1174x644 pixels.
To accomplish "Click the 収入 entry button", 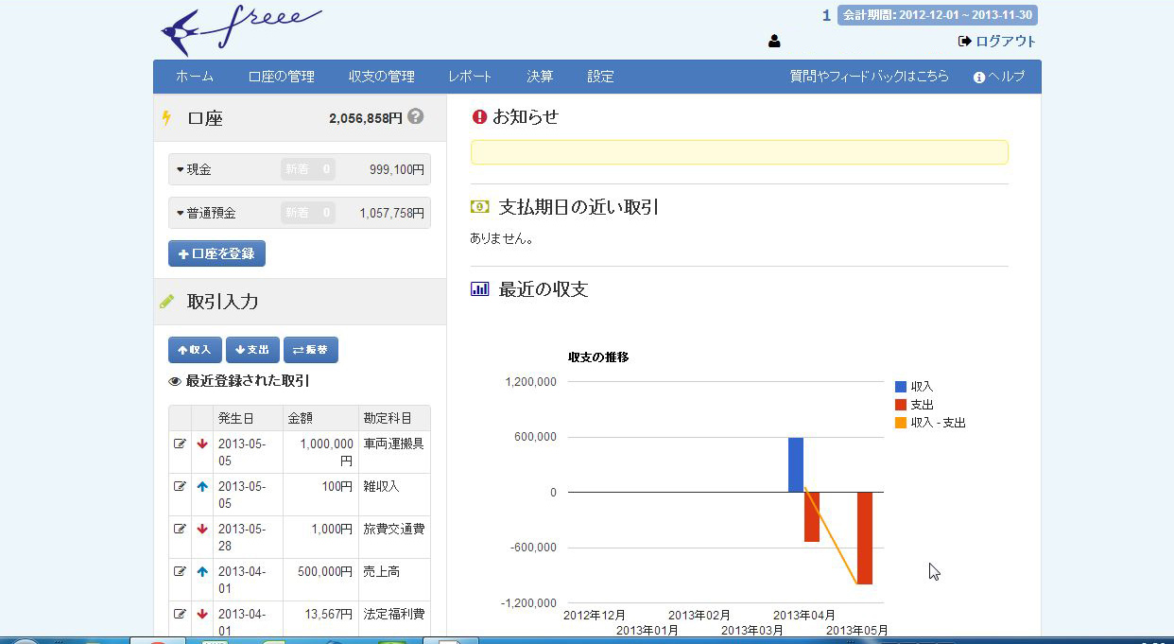I will click(x=195, y=350).
